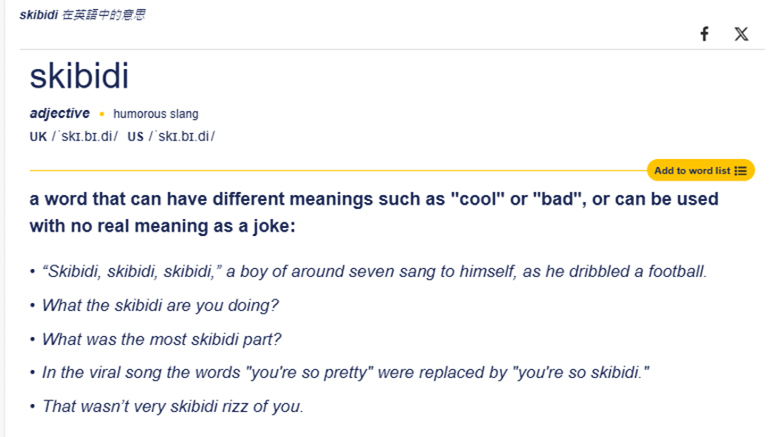Click the example "That wasn't very skibidi rizz of you"
The height and width of the screenshot is (437, 777).
pyautogui.click(x=172, y=407)
